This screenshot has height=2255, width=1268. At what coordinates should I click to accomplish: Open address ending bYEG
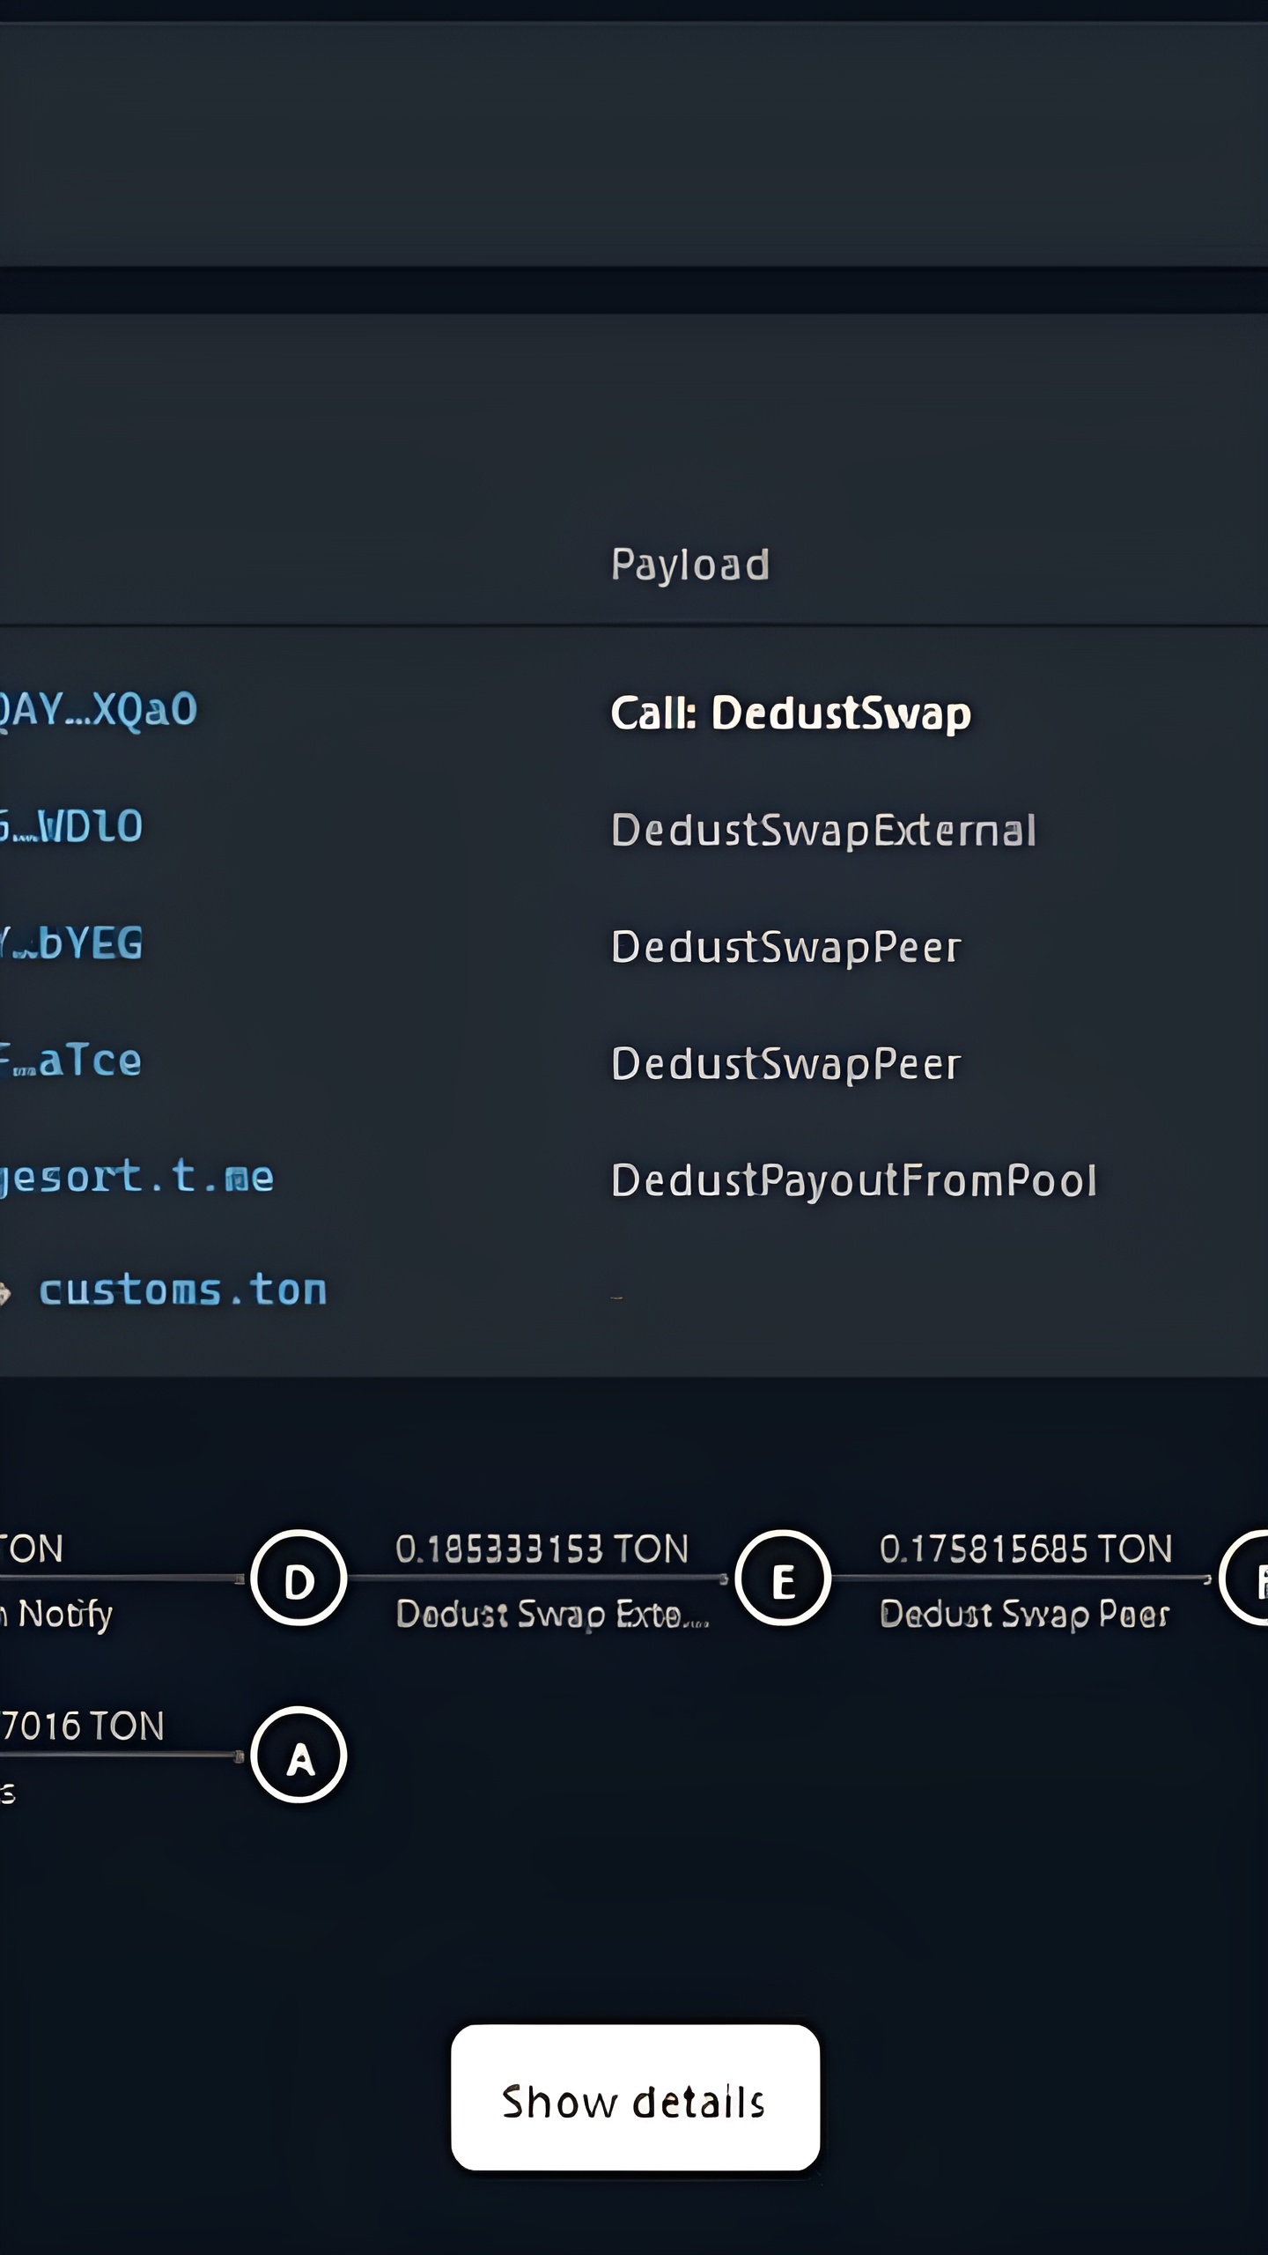71,944
